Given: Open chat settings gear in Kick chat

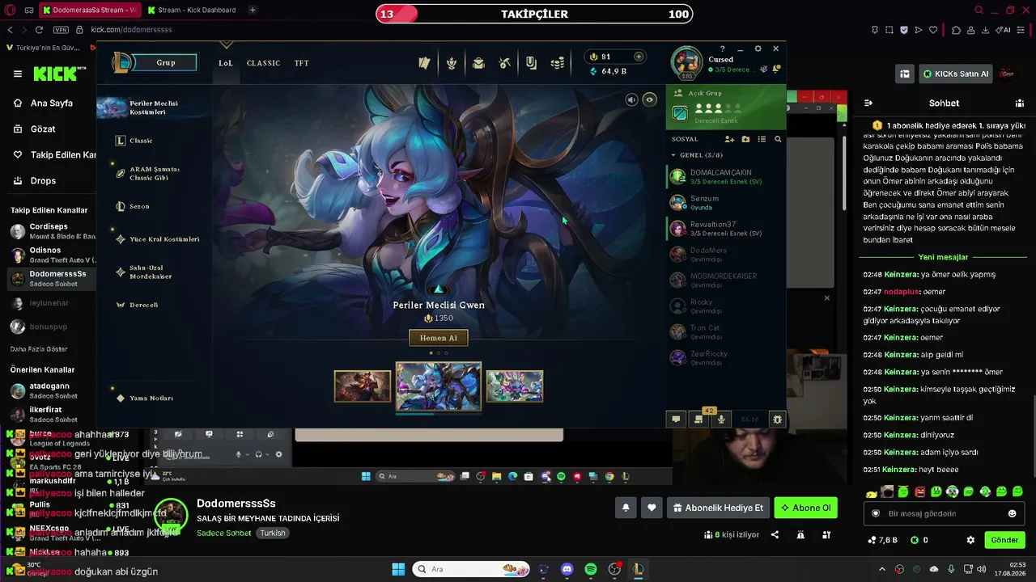Looking at the screenshot, I should tap(970, 540).
